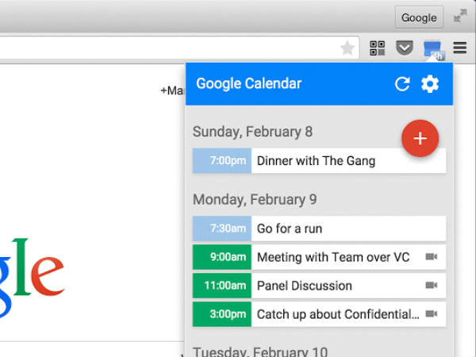Open the Dinner with The Gang event
This screenshot has height=357, width=476.
(316, 161)
